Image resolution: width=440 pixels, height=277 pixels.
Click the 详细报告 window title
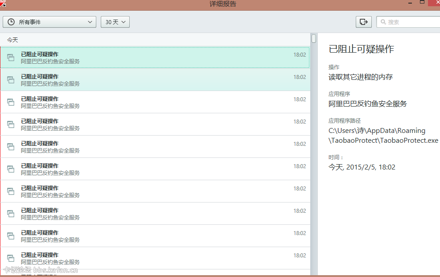[223, 4]
